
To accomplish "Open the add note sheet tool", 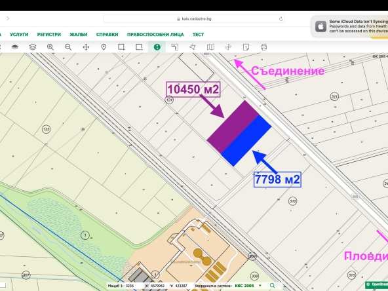I will (x=246, y=47).
